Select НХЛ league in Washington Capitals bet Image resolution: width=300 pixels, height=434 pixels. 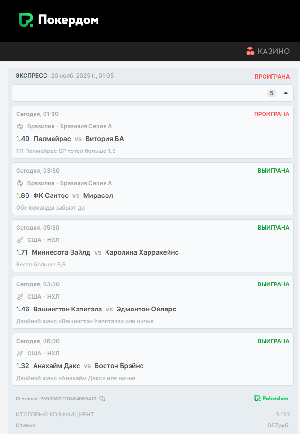point(53,297)
